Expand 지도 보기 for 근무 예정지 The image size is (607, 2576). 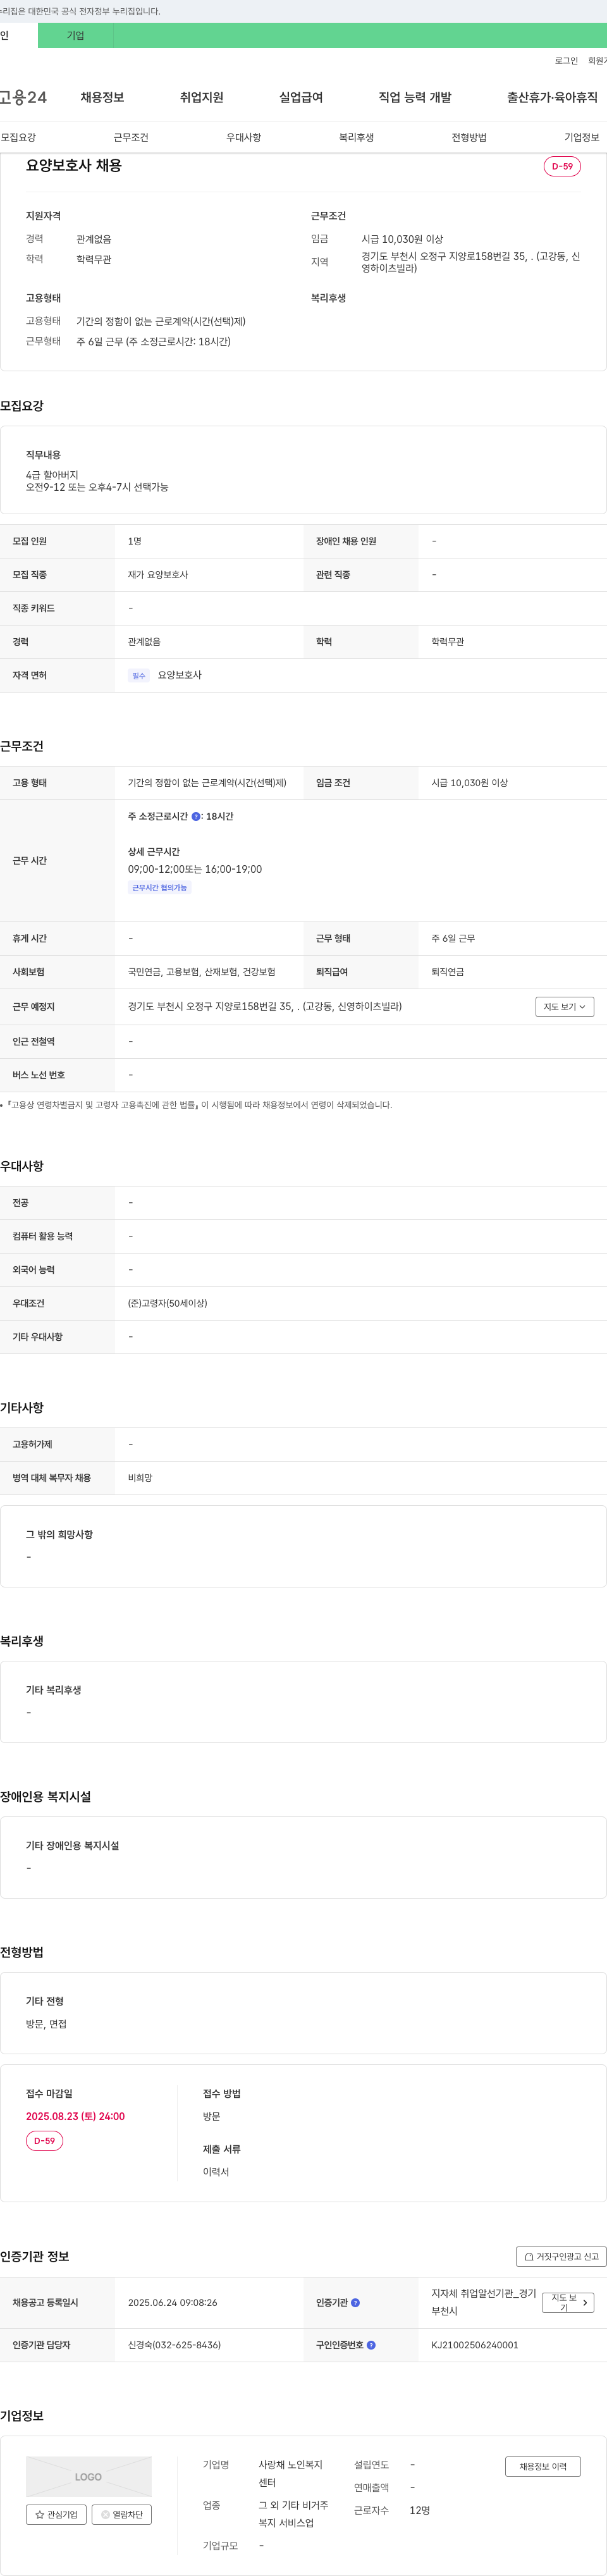click(564, 1007)
